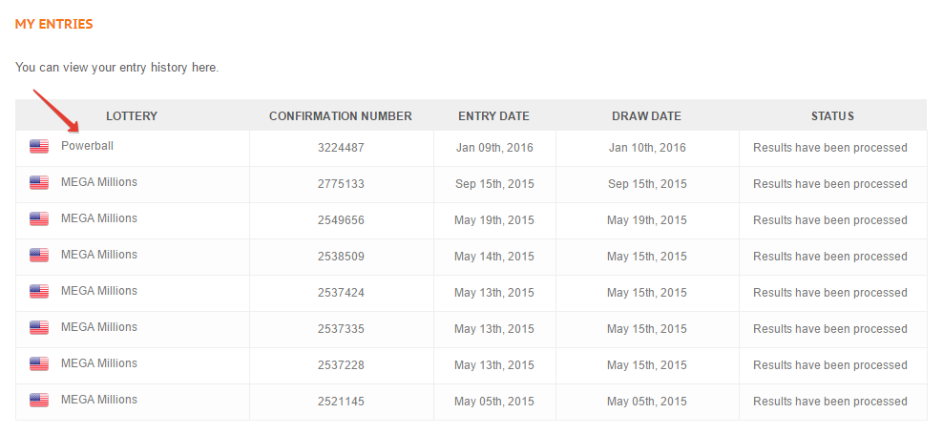Screen dimensions: 943x434
Task: Open the Powerball lottery entry
Action: (x=87, y=146)
